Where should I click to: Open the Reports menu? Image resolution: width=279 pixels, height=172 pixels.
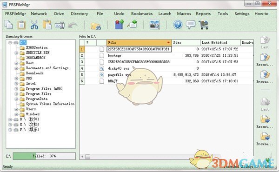[x=203, y=13]
